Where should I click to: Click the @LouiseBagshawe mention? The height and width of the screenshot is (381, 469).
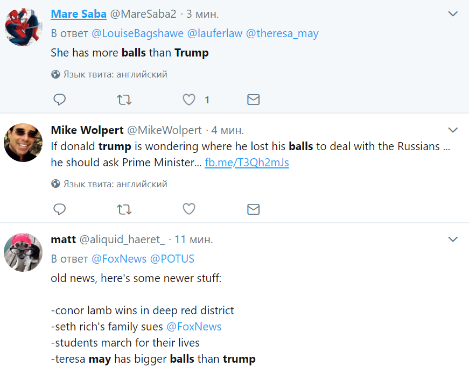[x=137, y=33]
